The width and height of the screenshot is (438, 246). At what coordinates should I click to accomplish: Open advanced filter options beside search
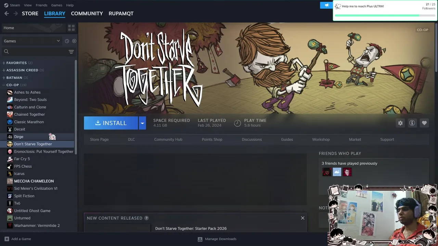71,52
